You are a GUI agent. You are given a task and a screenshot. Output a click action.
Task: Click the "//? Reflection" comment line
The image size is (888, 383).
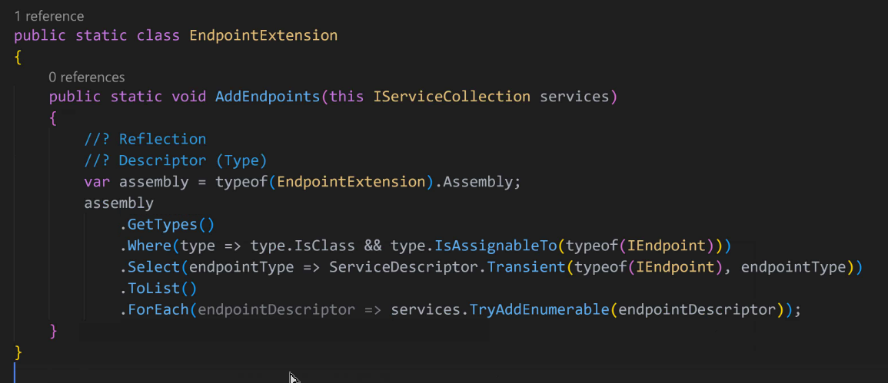145,139
